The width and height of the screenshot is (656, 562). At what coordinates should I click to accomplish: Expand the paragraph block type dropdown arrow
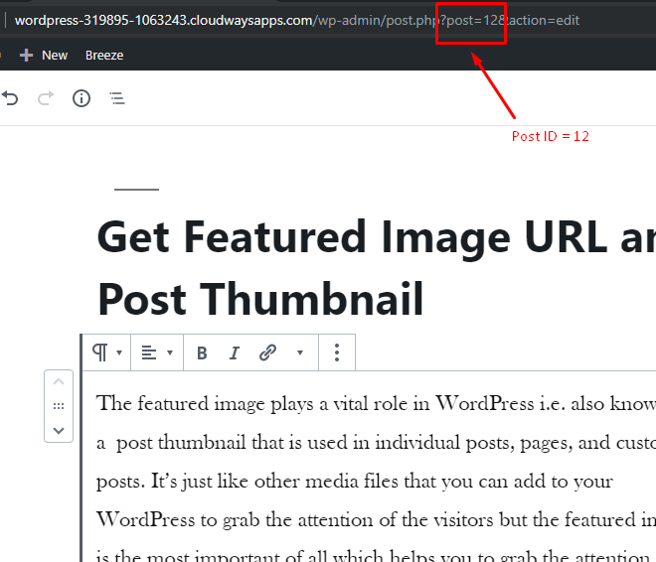coord(119,352)
